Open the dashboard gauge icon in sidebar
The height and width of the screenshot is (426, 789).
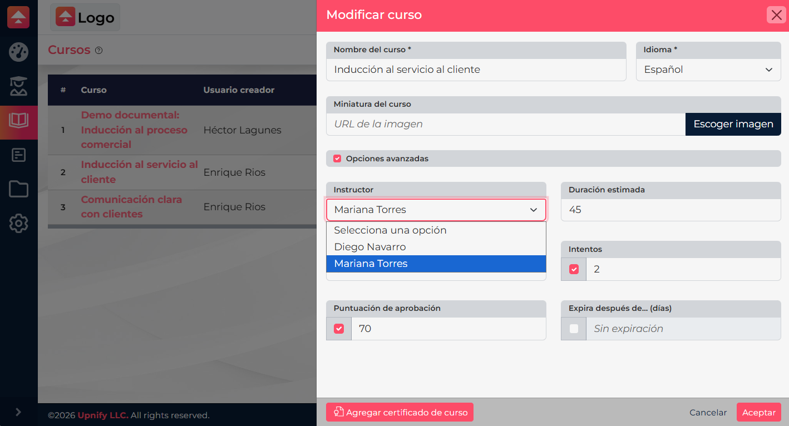coord(19,52)
